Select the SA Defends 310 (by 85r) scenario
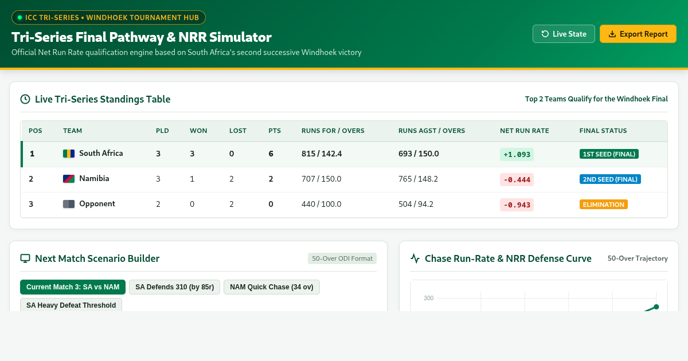The image size is (688, 361). coord(174,287)
